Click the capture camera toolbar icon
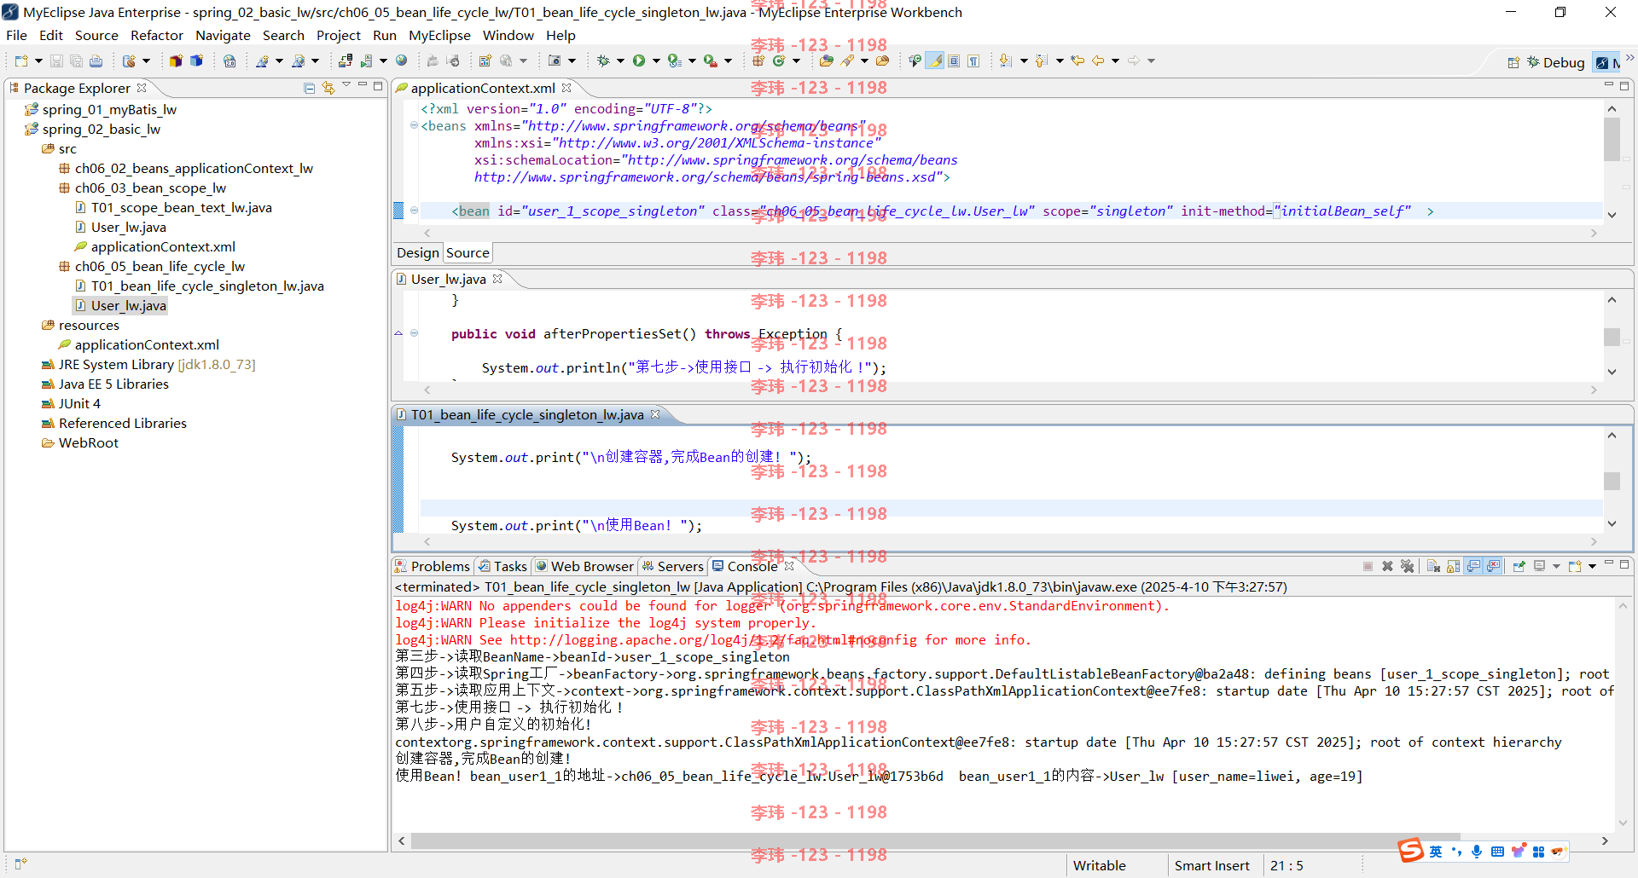Image resolution: width=1638 pixels, height=878 pixels. tap(555, 61)
